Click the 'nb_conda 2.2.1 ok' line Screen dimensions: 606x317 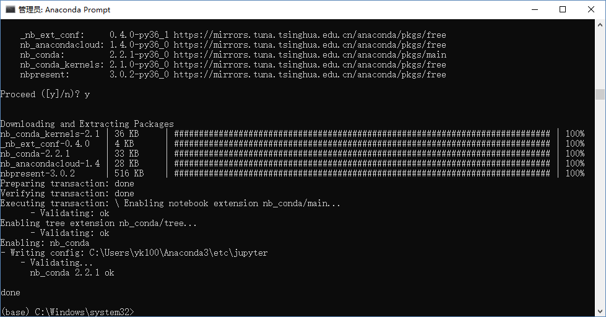[72, 272]
